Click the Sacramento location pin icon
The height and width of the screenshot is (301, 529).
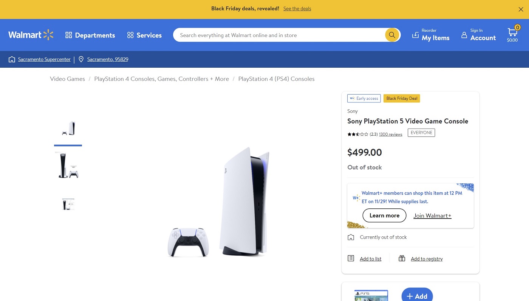pos(81,59)
